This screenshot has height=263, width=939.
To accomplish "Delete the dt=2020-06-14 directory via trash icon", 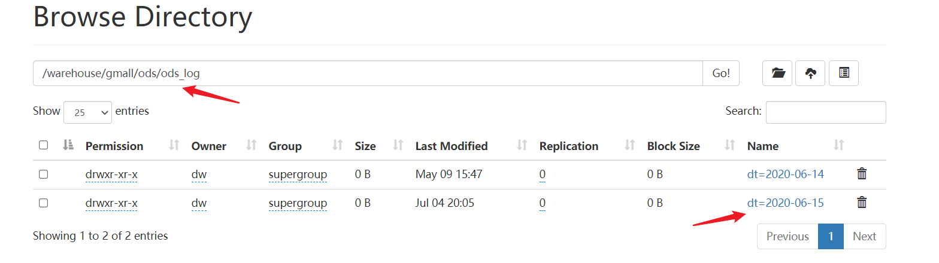I will point(862,174).
